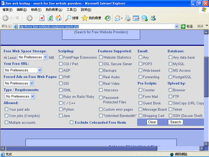Refresh the page with the Refresh icon

(x=51, y=18)
